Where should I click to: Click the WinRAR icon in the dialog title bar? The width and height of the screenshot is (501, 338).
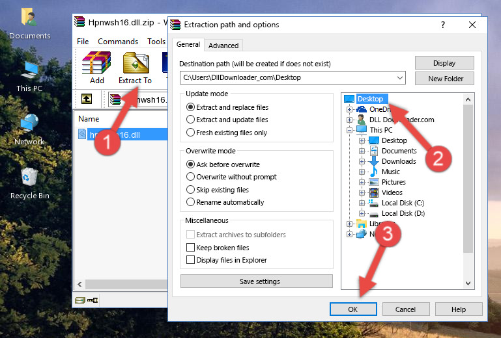(175, 25)
